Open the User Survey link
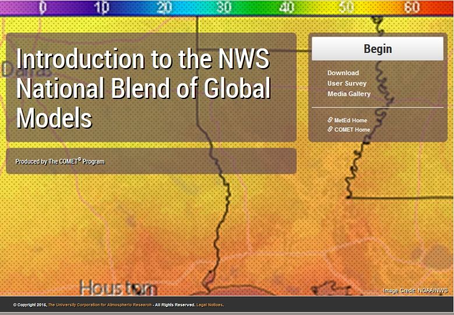This screenshot has width=454, height=315. [x=347, y=83]
